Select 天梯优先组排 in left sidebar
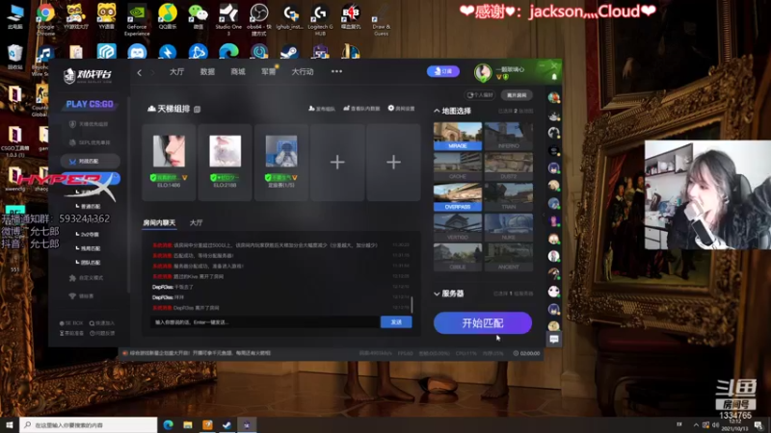Viewport: 771px width, 433px height. (89, 124)
